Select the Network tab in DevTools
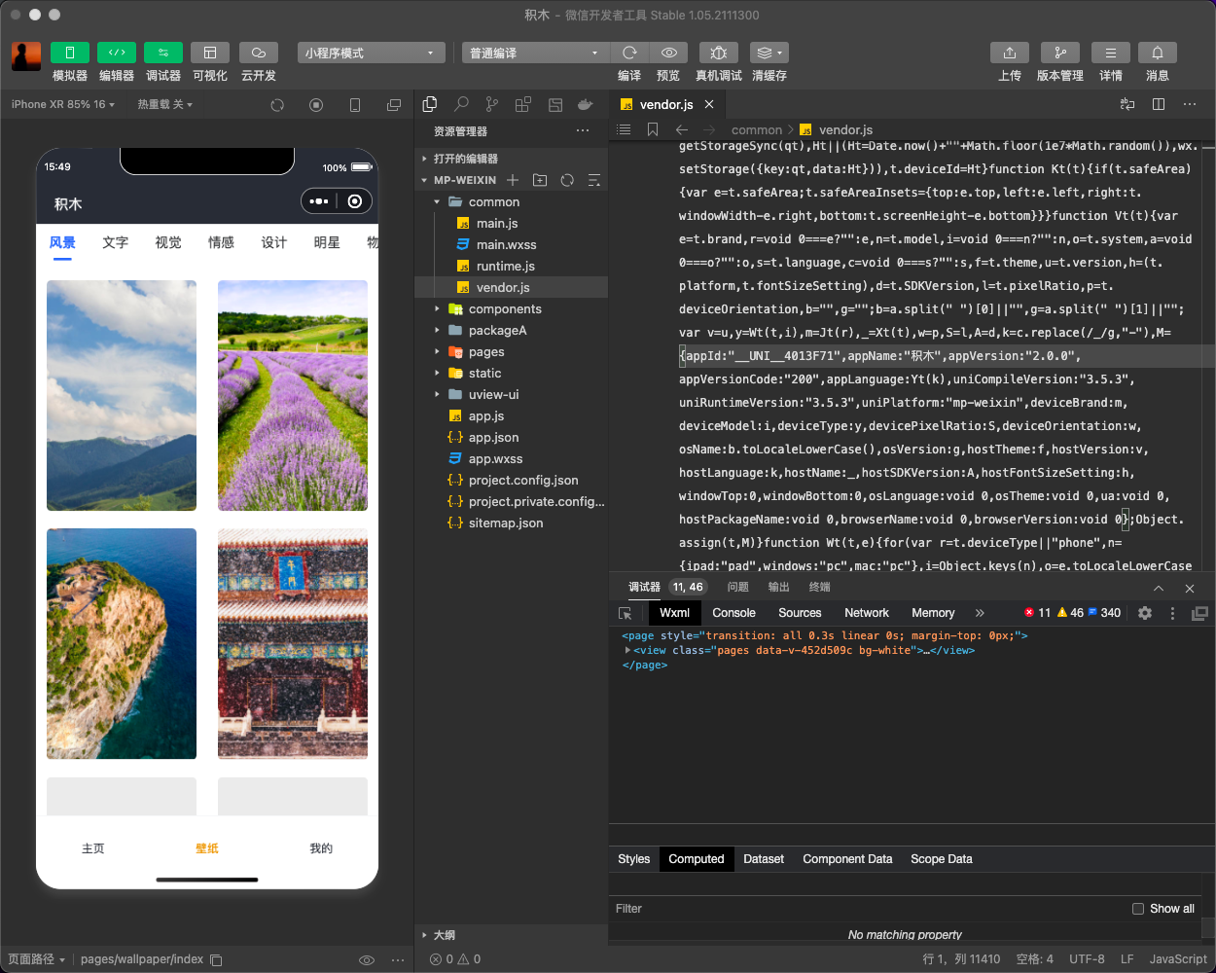Image resolution: width=1216 pixels, height=973 pixels. (x=866, y=613)
